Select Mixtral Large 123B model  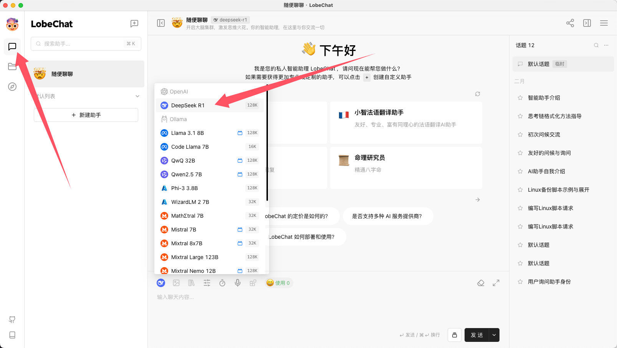click(x=210, y=257)
